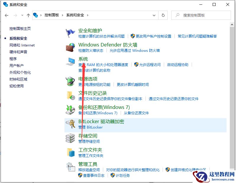Open the 存储空间 heading link
This screenshot has height=183, width=236.
tap(88, 136)
